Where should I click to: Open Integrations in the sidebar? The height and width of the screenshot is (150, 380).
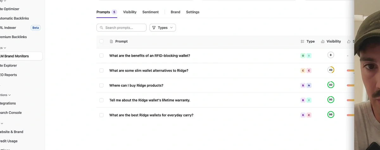coord(9,103)
